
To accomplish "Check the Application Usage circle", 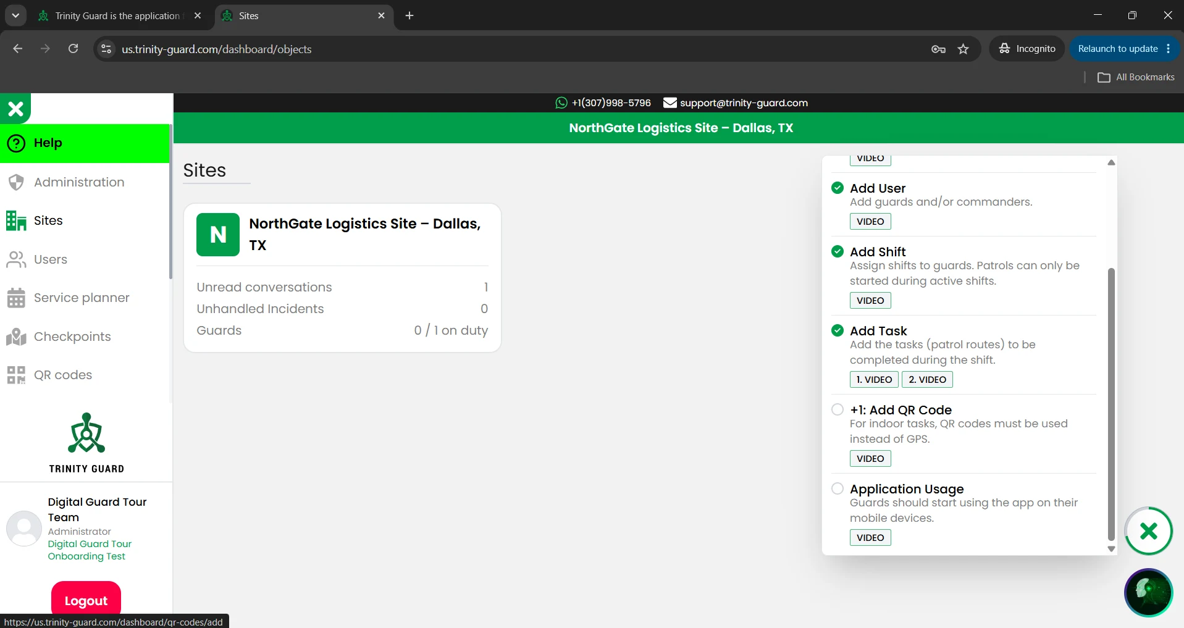I will [x=838, y=488].
